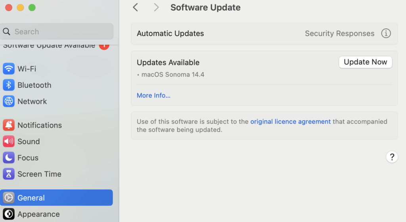The width and height of the screenshot is (406, 222).
Task: Click the Notifications bell icon
Action: click(9, 125)
